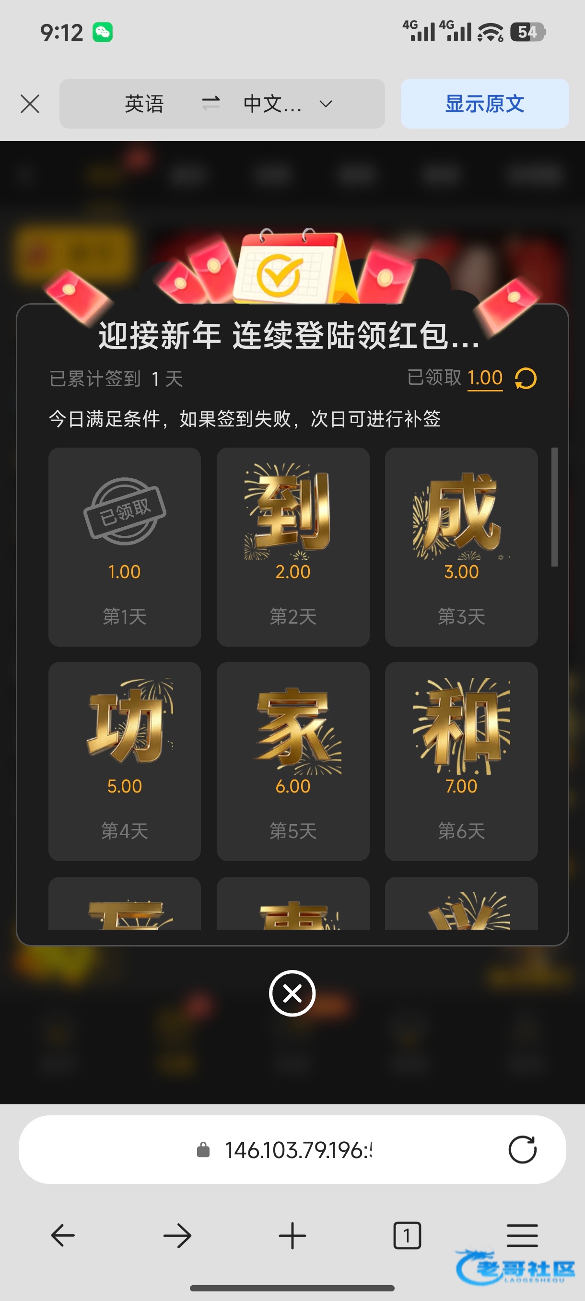Tap the language swap arrows icon
Viewport: 585px width, 1301px height.
[x=211, y=104]
